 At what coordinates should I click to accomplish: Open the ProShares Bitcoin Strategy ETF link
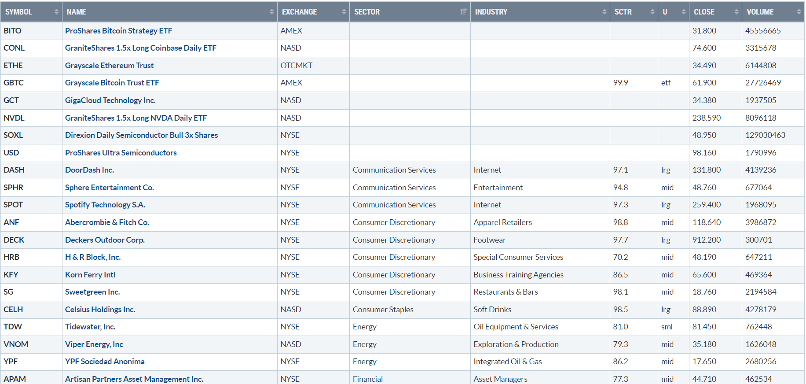118,31
